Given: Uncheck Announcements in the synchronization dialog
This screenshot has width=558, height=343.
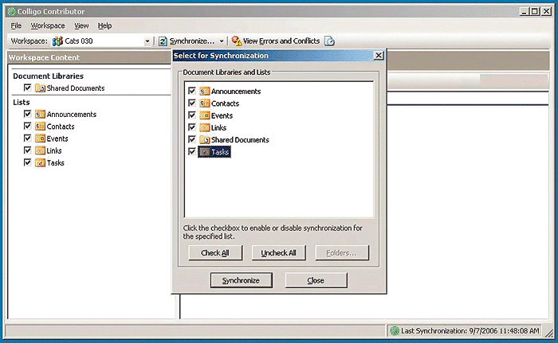Looking at the screenshot, I should click(x=192, y=91).
